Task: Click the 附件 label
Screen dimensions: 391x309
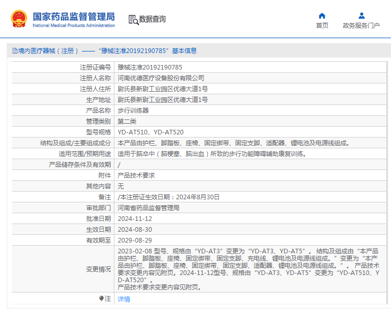Action: 105,176
